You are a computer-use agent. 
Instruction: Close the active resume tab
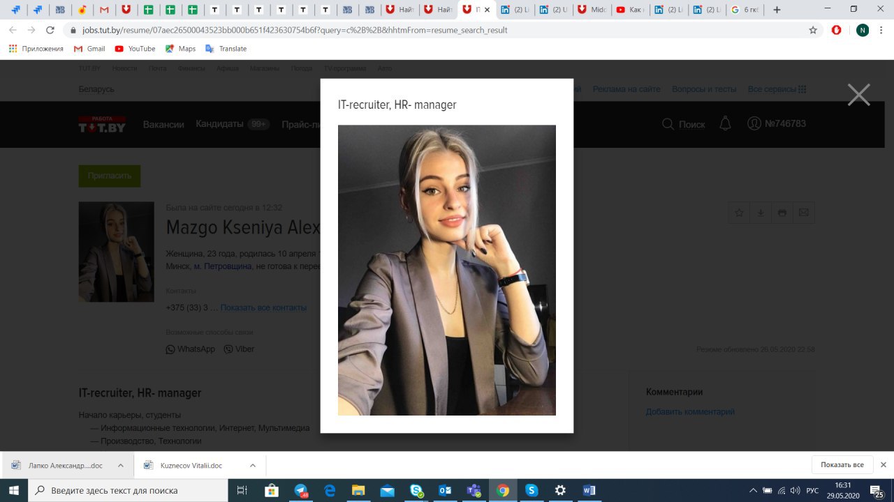487,10
